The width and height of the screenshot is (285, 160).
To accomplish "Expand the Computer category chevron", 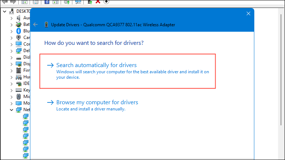I will coord(11,44).
